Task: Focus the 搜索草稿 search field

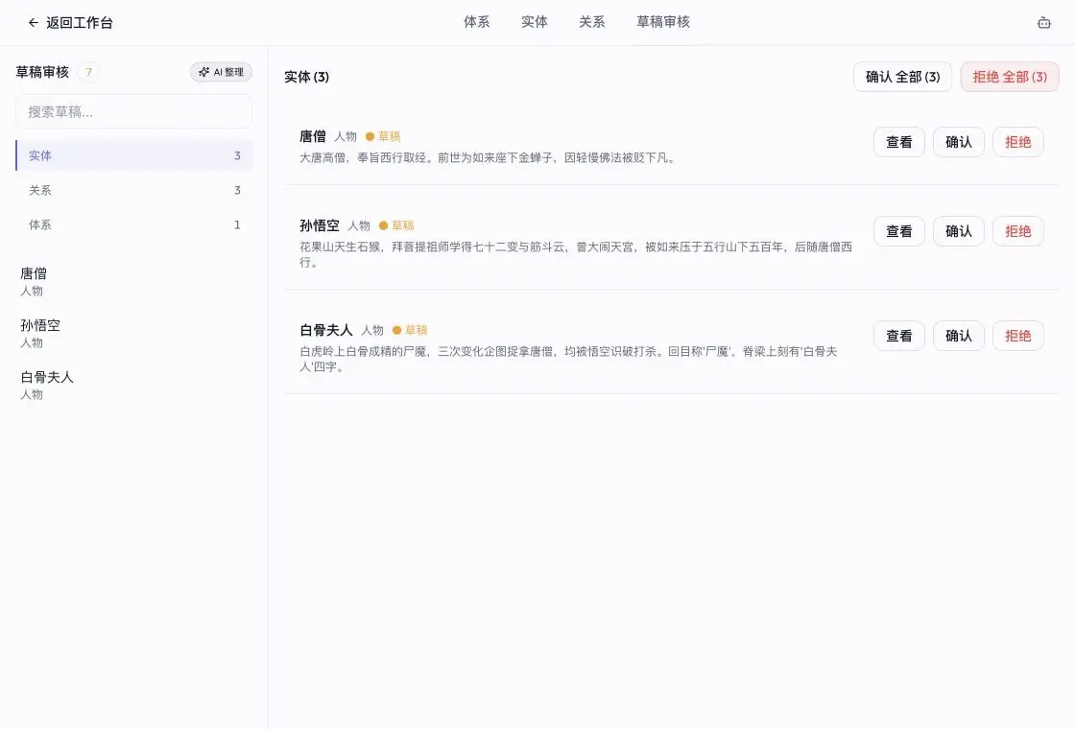Action: 133,111
